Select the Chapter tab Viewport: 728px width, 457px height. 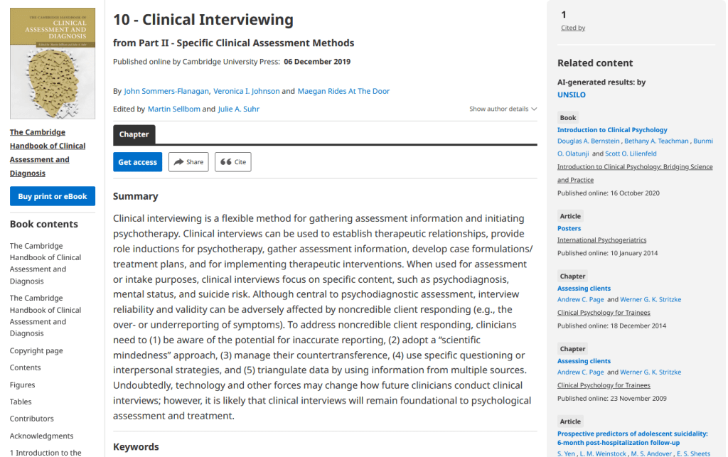pyautogui.click(x=134, y=134)
